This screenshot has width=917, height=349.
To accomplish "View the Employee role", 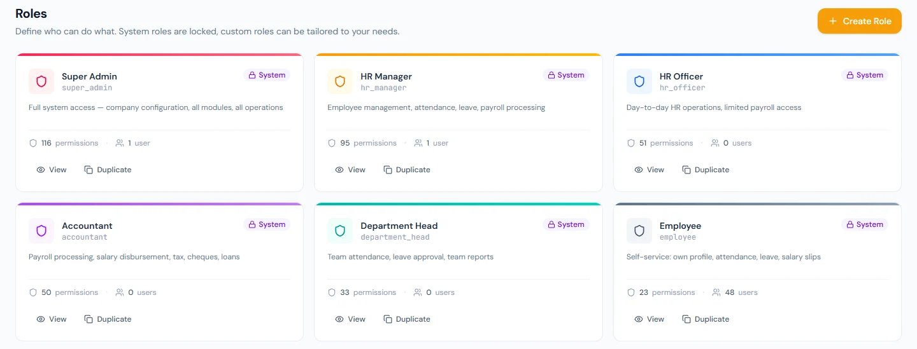I will point(650,319).
